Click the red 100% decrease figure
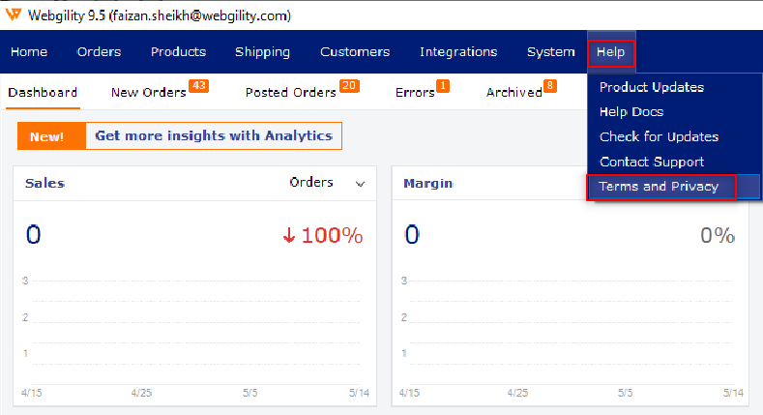The image size is (763, 415). [332, 235]
